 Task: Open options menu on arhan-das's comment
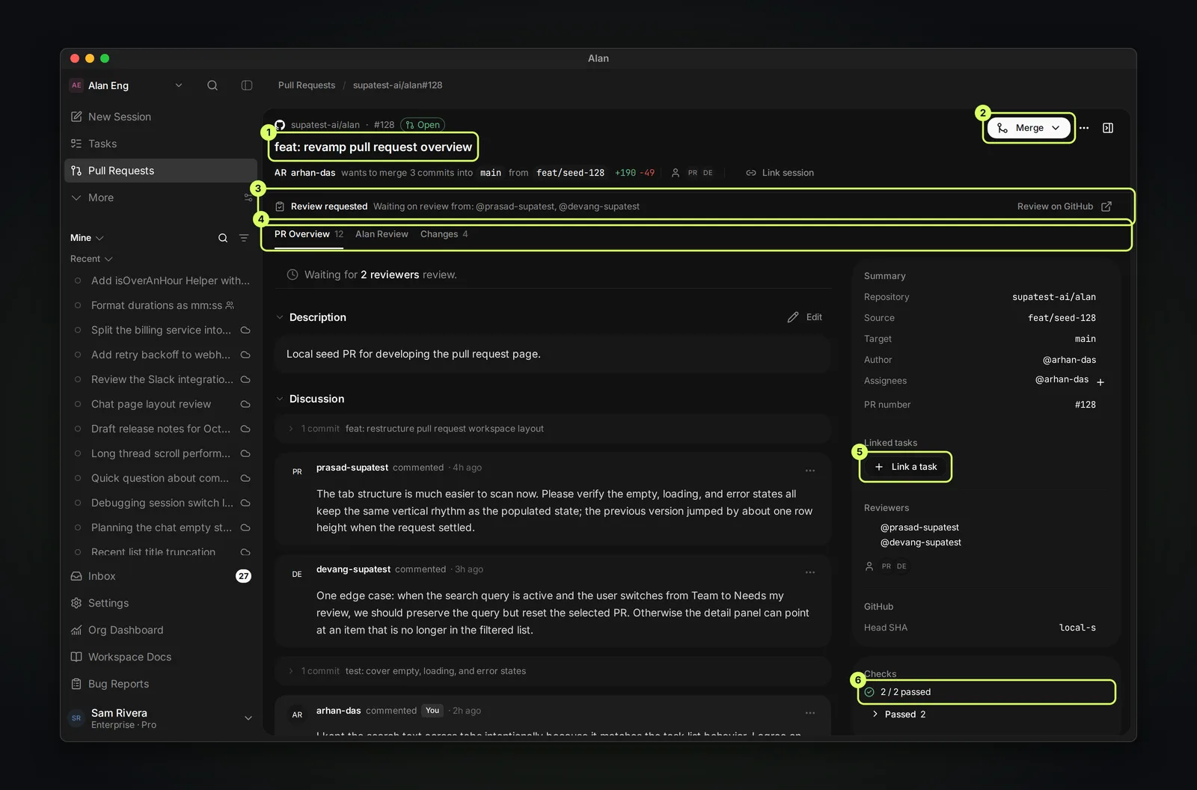pos(810,713)
